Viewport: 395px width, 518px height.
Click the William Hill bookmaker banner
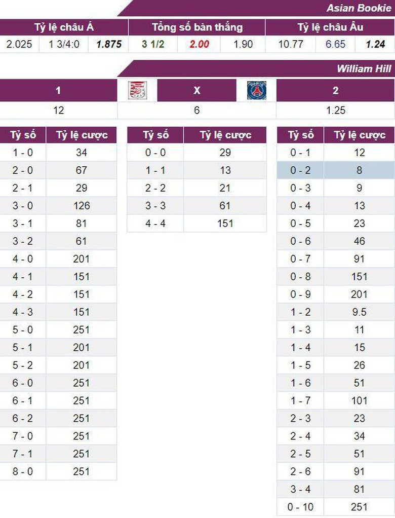coord(364,69)
